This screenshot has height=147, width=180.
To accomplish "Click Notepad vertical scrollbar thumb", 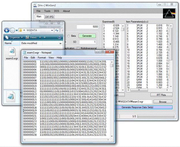I will pyautogui.click(x=112, y=65).
